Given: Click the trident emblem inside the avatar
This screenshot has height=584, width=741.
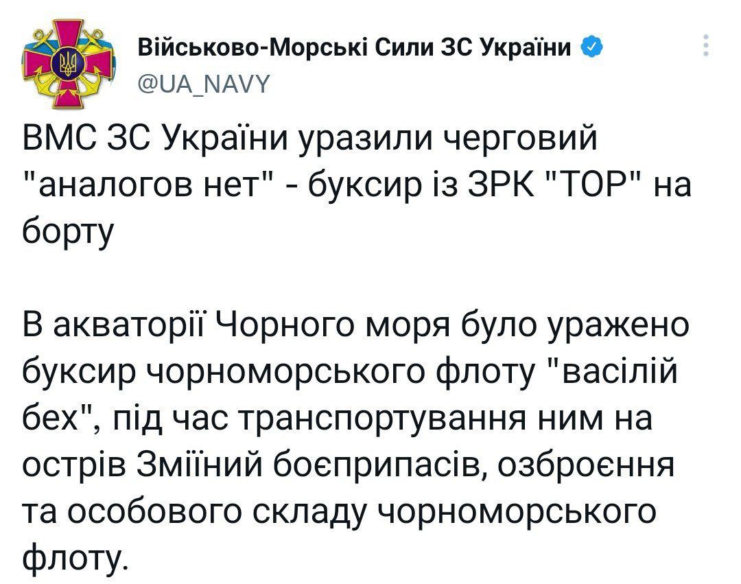Looking at the screenshot, I should point(68,67).
